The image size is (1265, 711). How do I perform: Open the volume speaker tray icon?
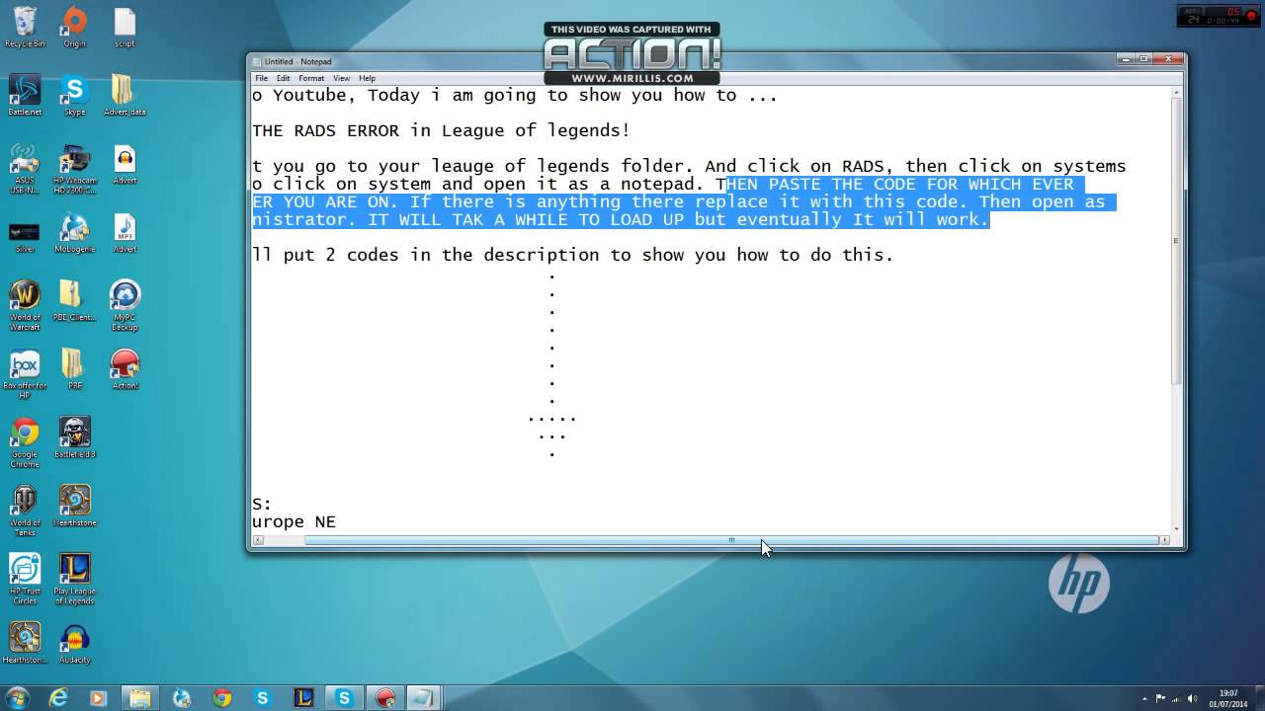pyautogui.click(x=1194, y=698)
